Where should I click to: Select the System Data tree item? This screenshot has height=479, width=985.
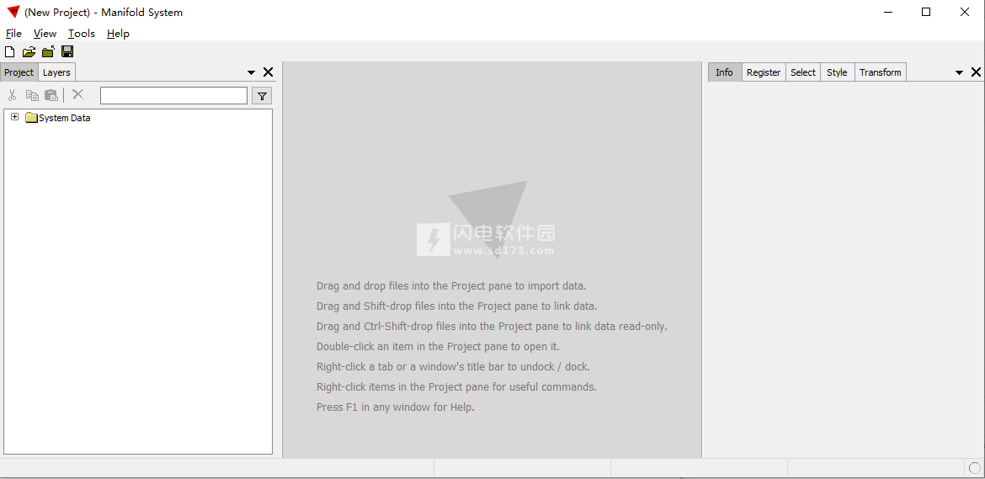pos(65,118)
